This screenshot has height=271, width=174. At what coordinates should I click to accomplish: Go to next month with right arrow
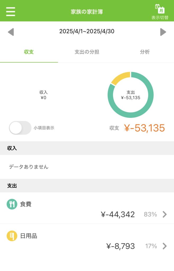[x=163, y=32]
